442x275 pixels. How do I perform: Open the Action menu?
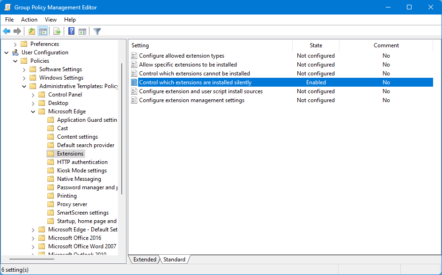(x=29, y=20)
